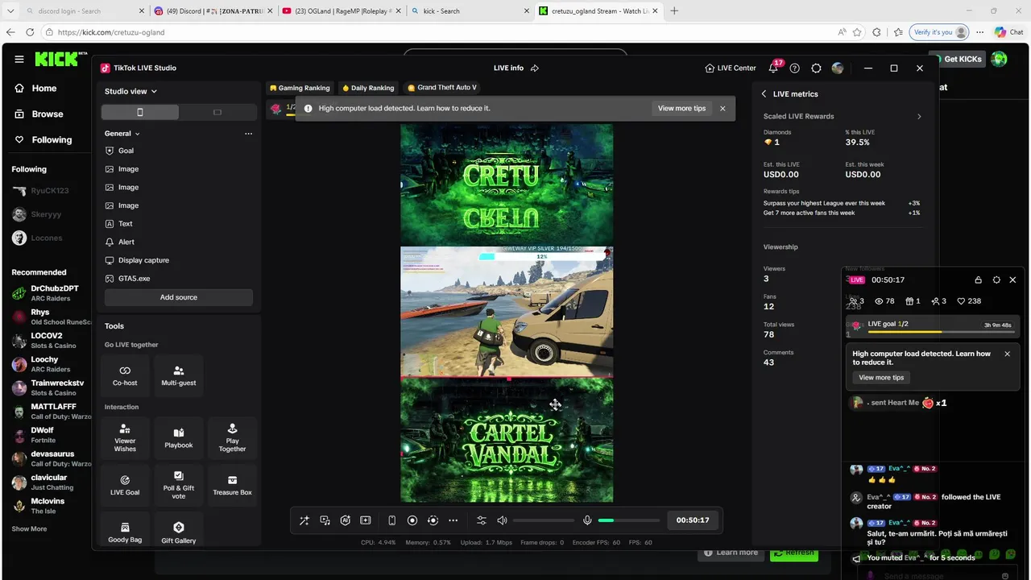1031x580 pixels.
Task: Collapse the General scene dropdown
Action: click(122, 134)
